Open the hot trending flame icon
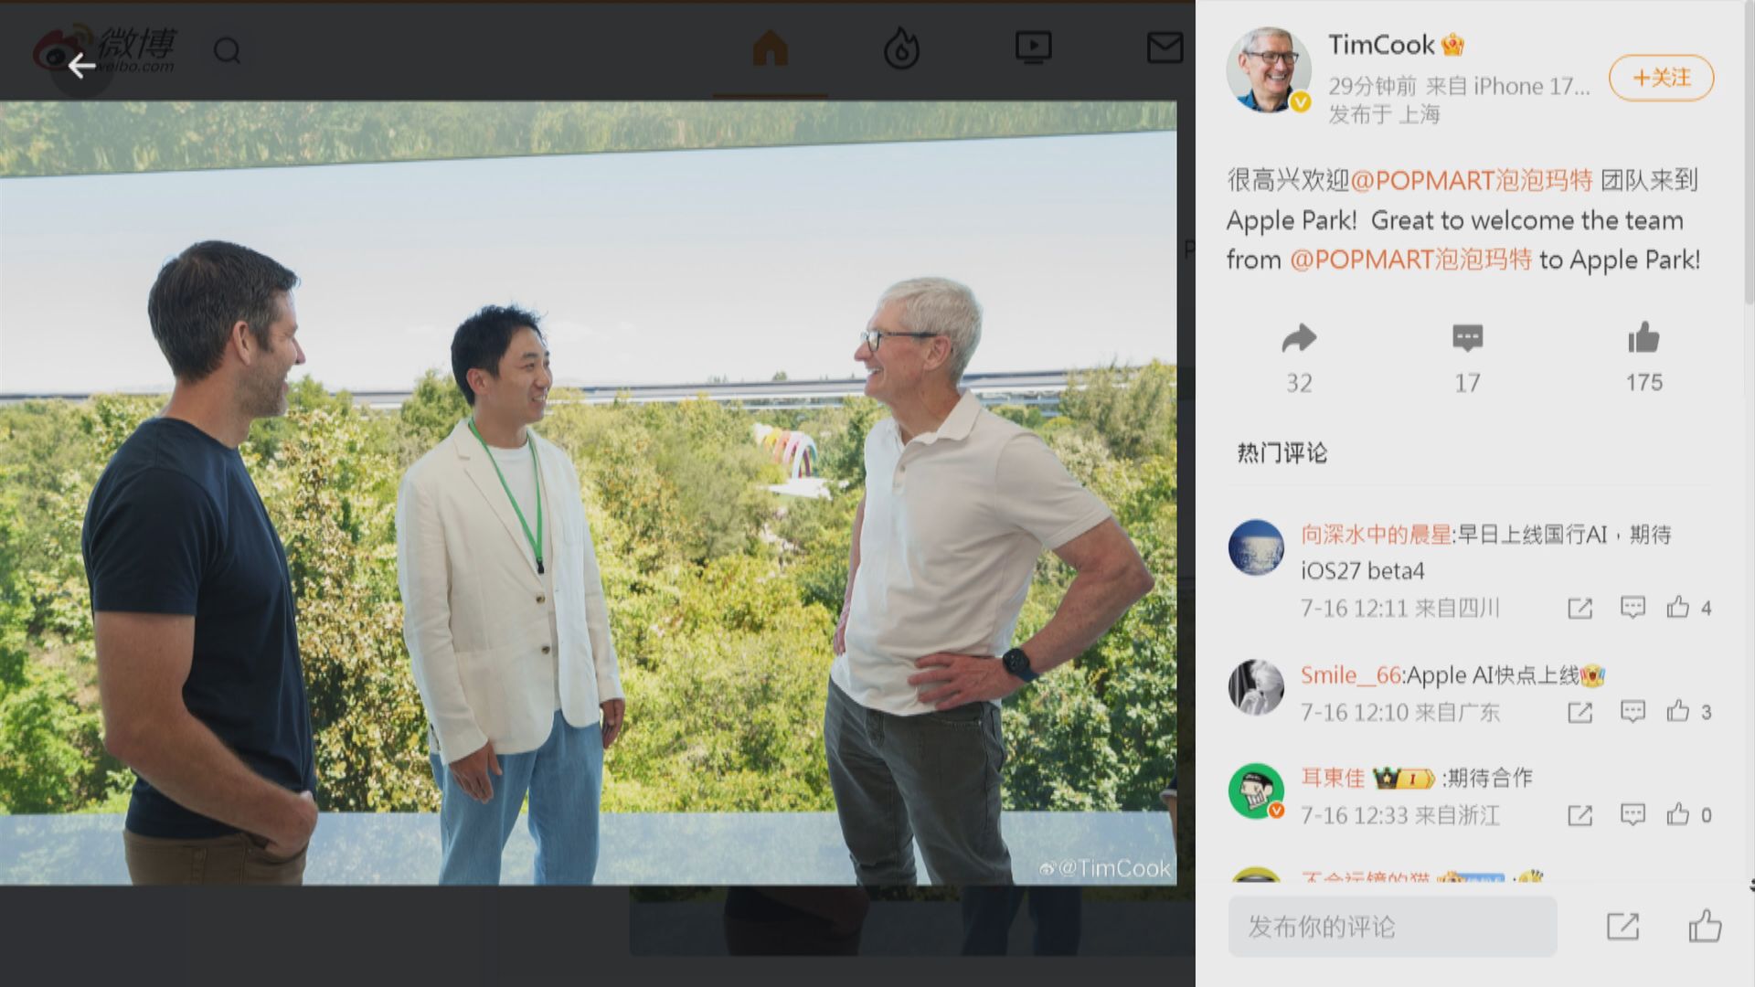This screenshot has width=1755, height=987. 901,48
